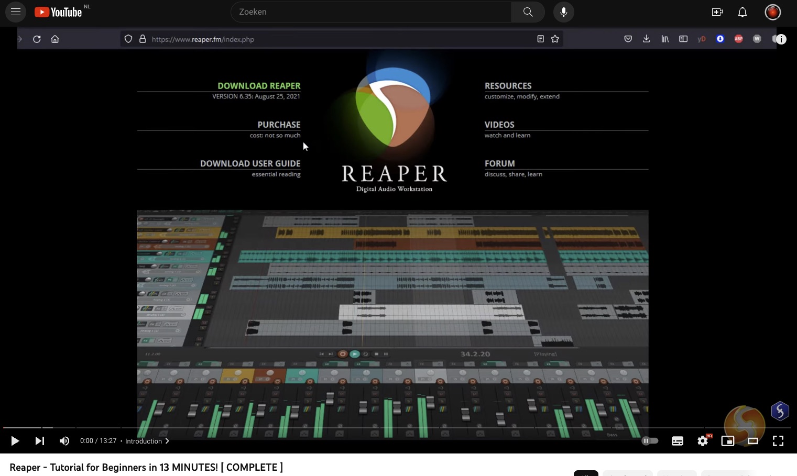
Task: Open the browser downloads arrow icon
Action: click(647, 39)
